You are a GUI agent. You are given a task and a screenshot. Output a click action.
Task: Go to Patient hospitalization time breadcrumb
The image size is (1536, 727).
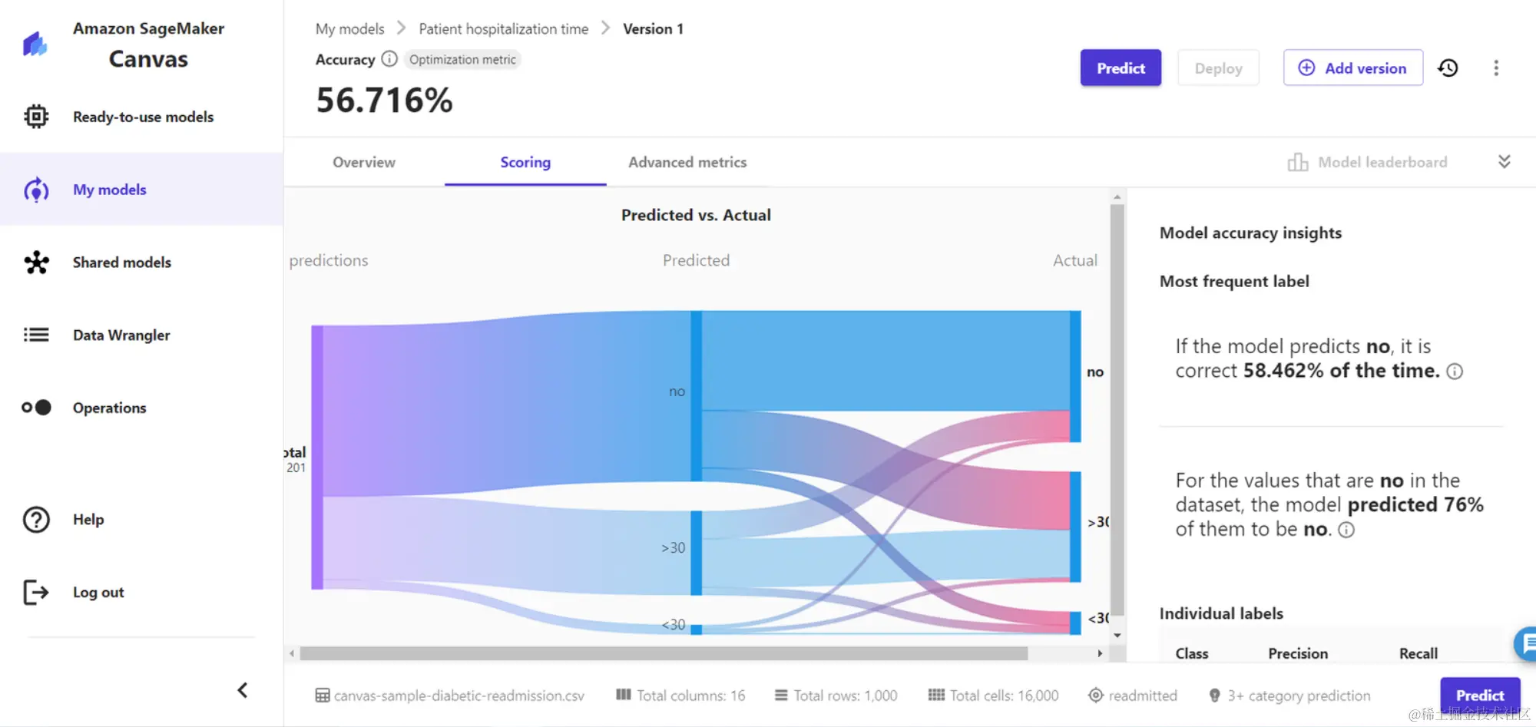click(504, 29)
